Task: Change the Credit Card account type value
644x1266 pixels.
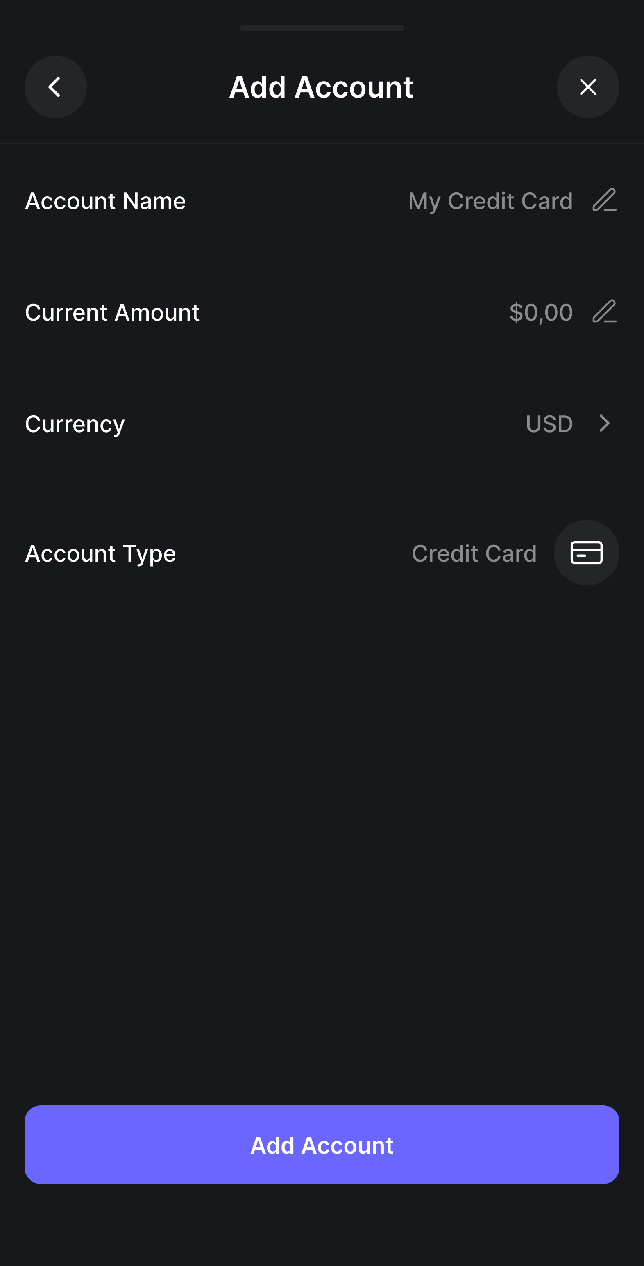Action: click(474, 553)
